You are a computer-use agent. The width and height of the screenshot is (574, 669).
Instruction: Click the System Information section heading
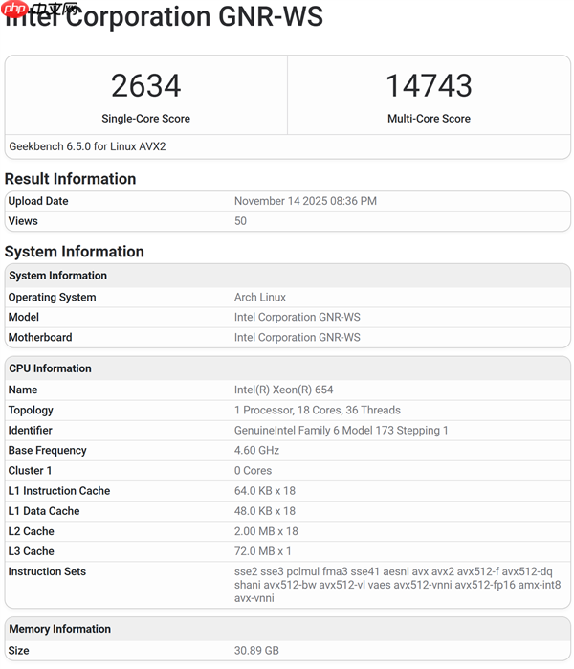point(74,252)
